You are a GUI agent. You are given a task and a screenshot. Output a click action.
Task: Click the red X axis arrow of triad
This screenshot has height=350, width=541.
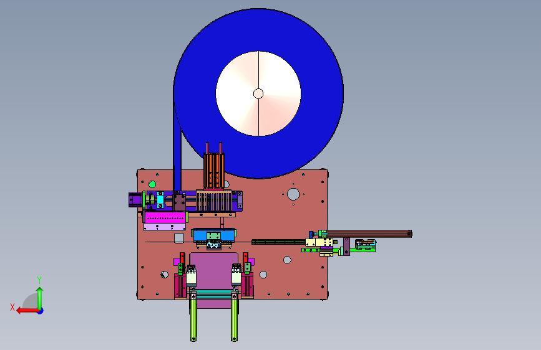[x=27, y=311]
